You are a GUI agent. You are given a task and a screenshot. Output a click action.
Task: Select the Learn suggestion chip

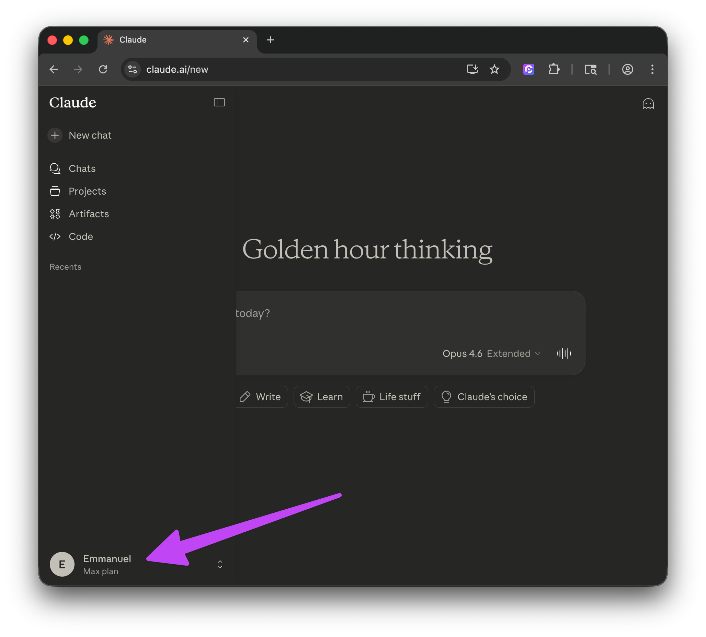[321, 397]
